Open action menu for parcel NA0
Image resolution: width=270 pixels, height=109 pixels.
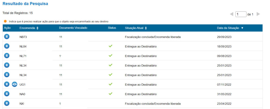pyautogui.click(x=7, y=94)
